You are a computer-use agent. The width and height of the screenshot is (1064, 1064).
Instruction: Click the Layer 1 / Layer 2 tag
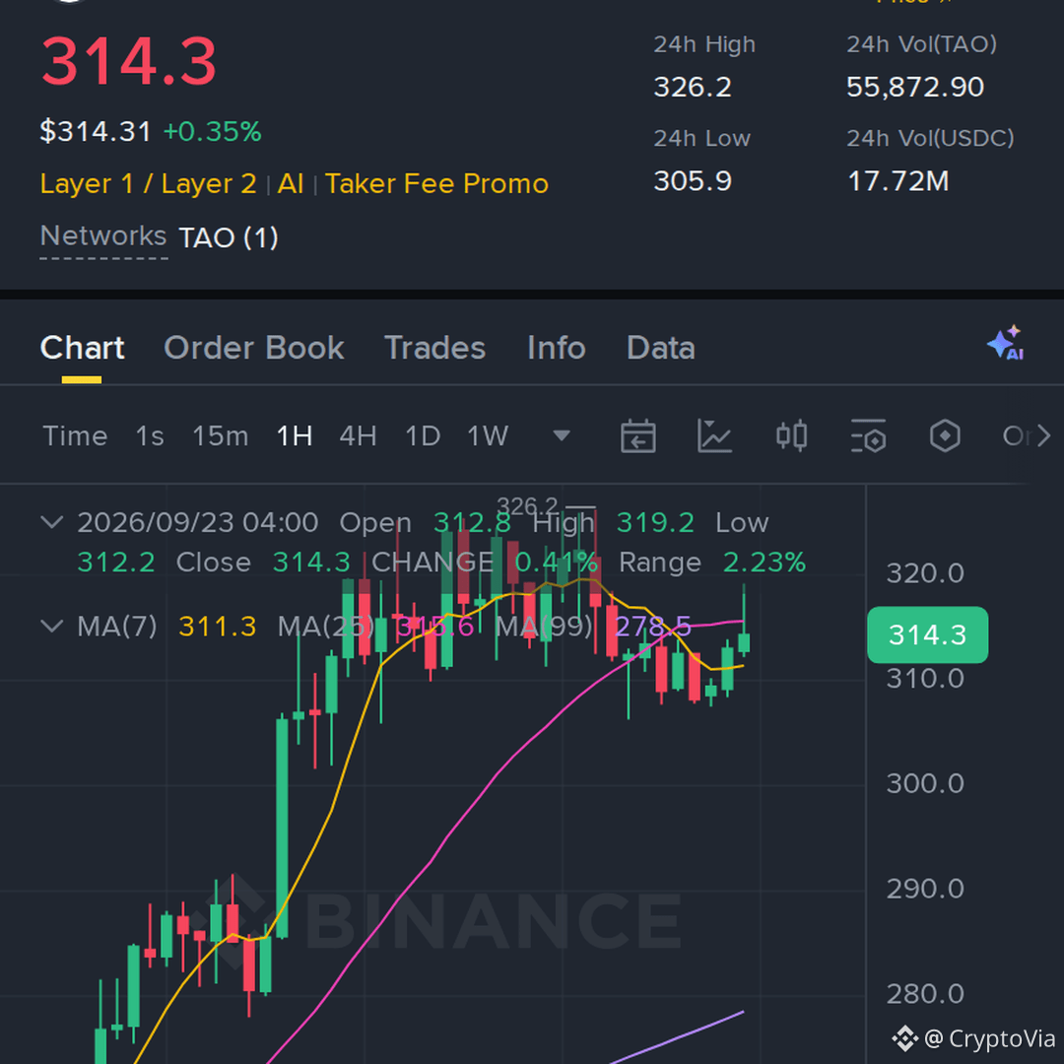click(148, 184)
